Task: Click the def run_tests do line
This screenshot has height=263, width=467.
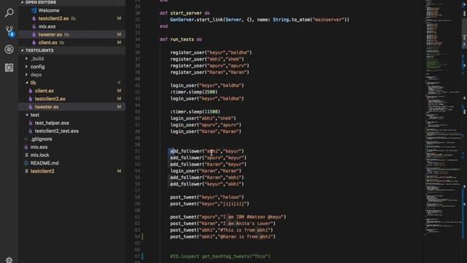Action: click(x=181, y=39)
